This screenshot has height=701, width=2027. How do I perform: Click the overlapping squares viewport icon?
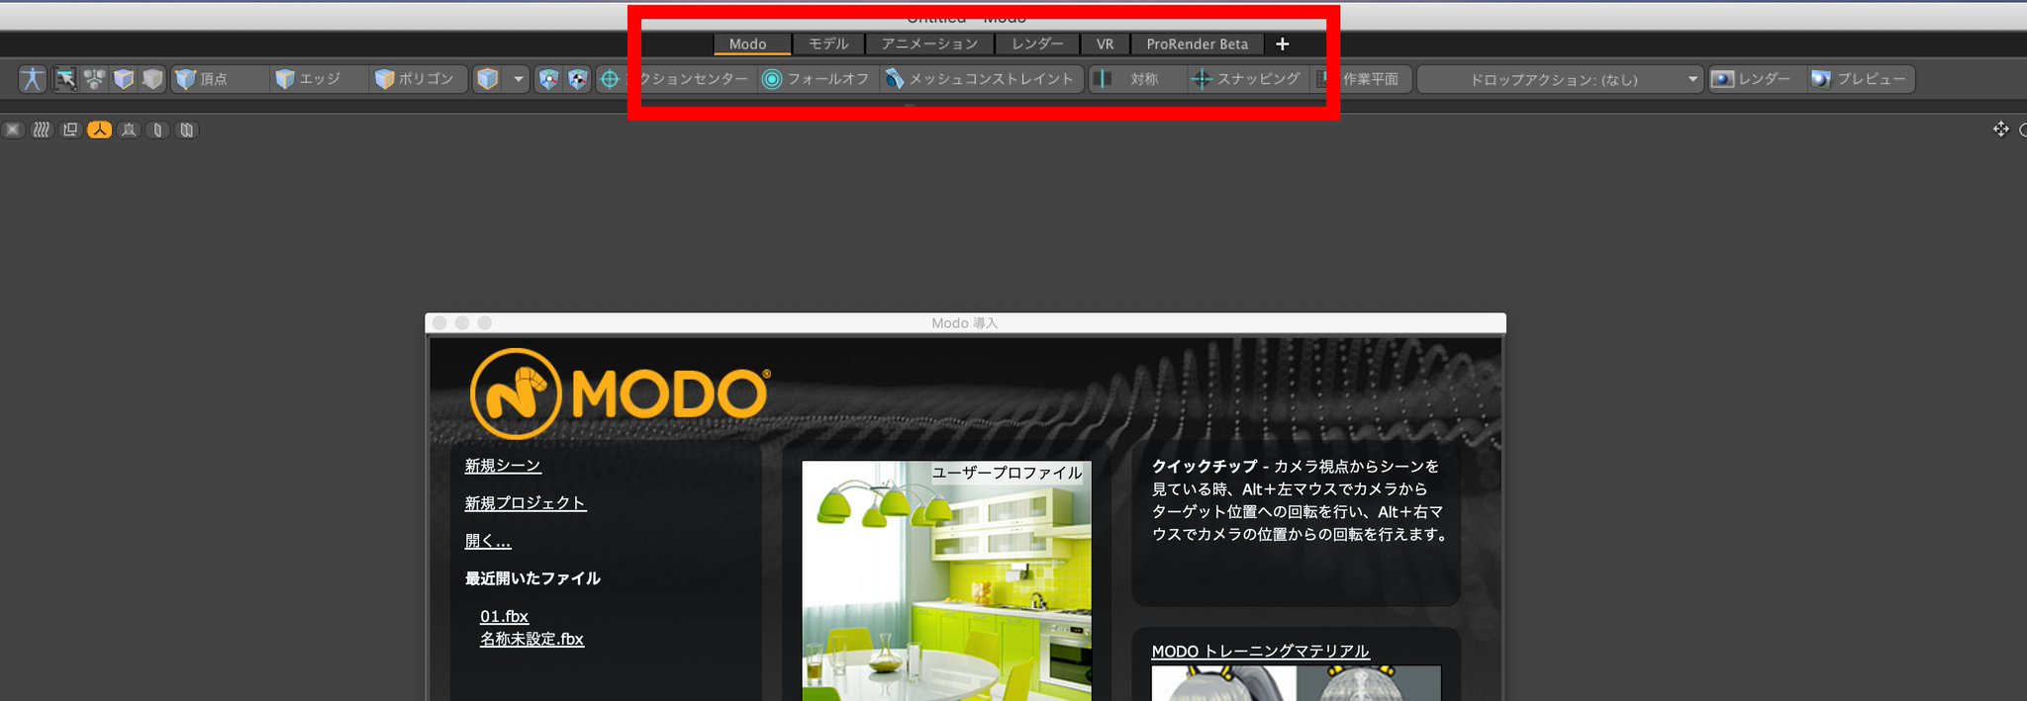click(x=70, y=130)
